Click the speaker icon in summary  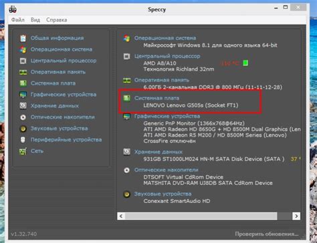click(x=127, y=194)
